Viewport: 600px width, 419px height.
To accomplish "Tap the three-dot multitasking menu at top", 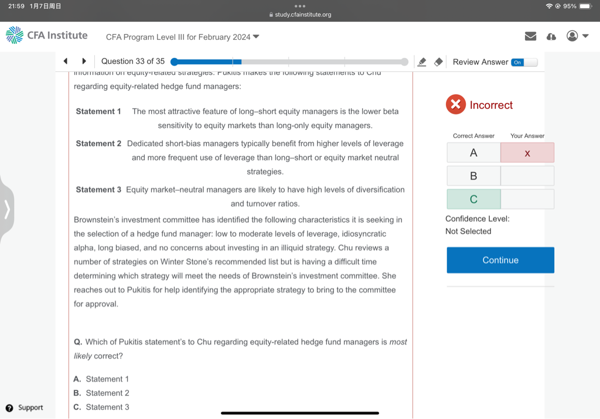I will click(x=300, y=6).
